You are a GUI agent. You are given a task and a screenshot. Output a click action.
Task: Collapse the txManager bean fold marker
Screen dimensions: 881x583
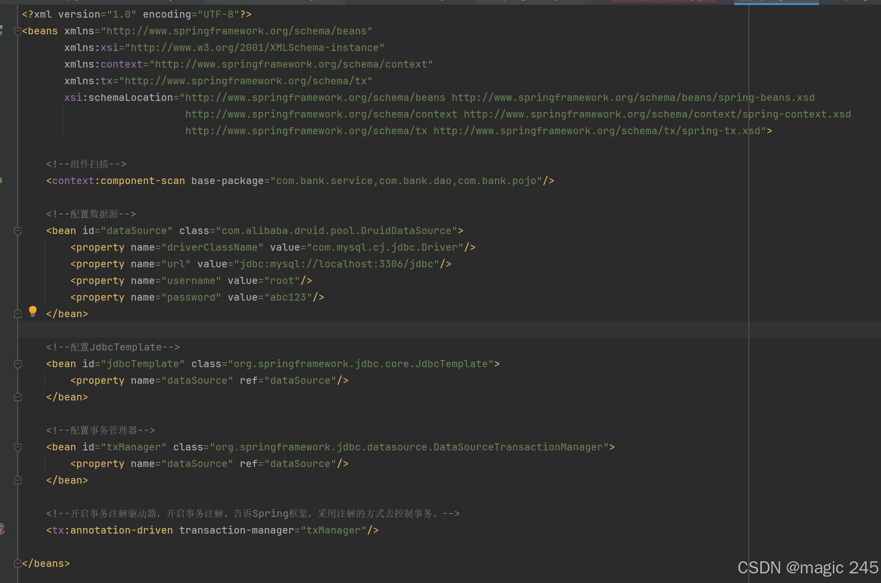coord(18,447)
